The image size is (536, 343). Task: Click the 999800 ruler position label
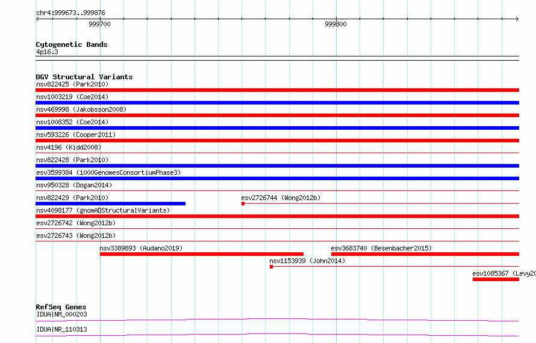[335, 24]
